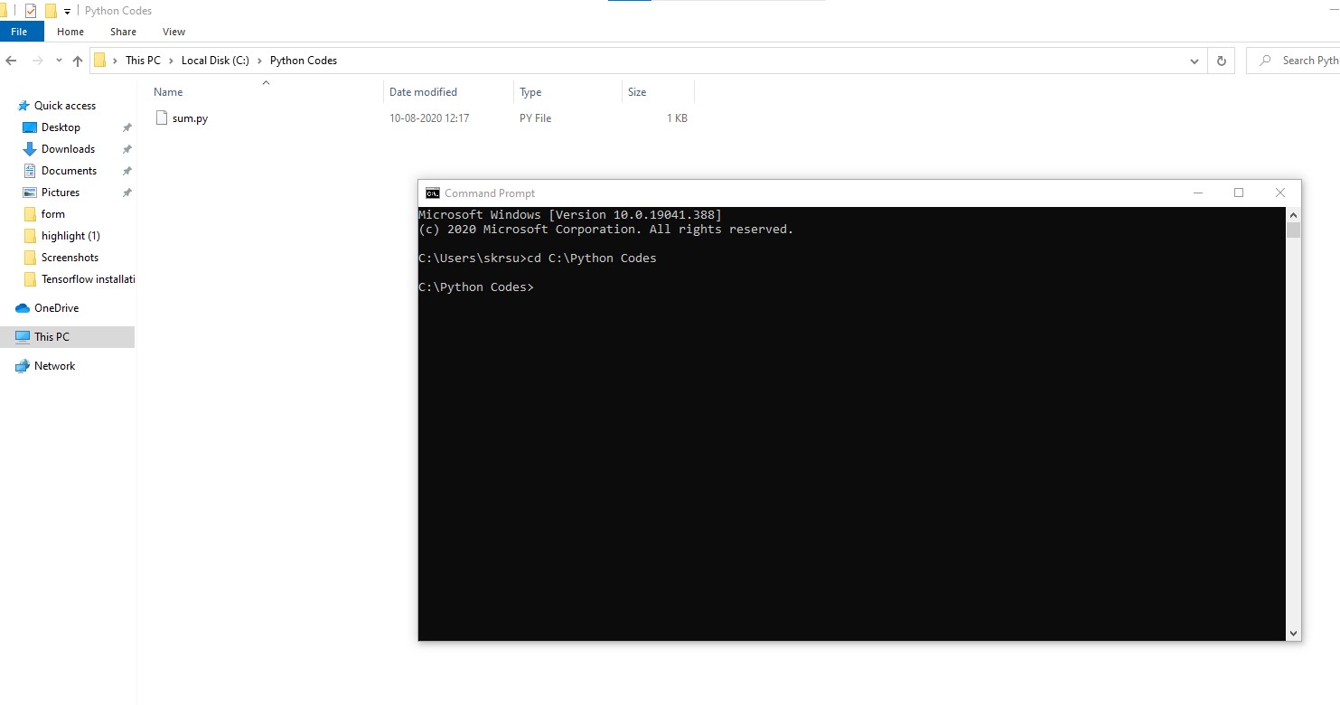Click the Search Python Codes box

1293,61
